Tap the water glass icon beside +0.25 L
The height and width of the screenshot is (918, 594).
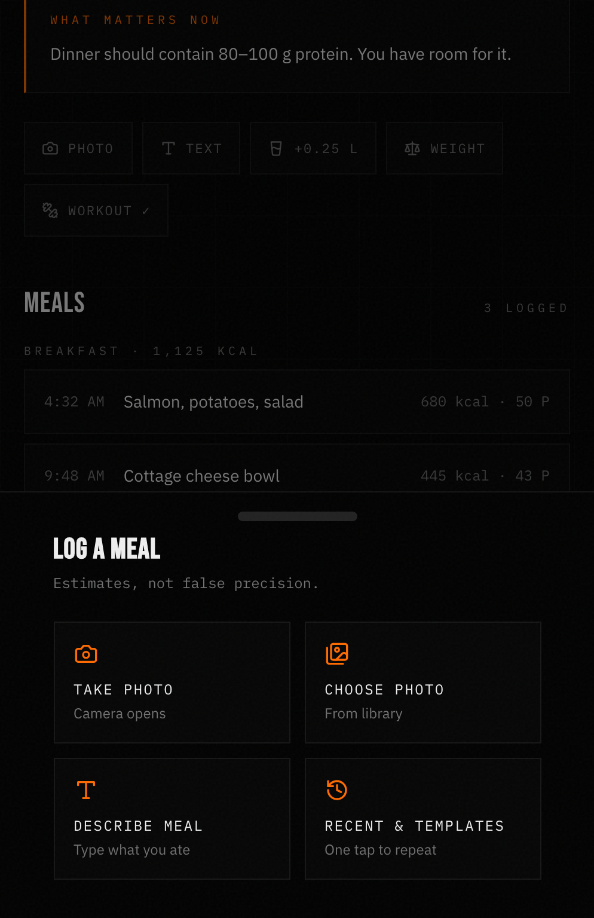click(x=276, y=148)
